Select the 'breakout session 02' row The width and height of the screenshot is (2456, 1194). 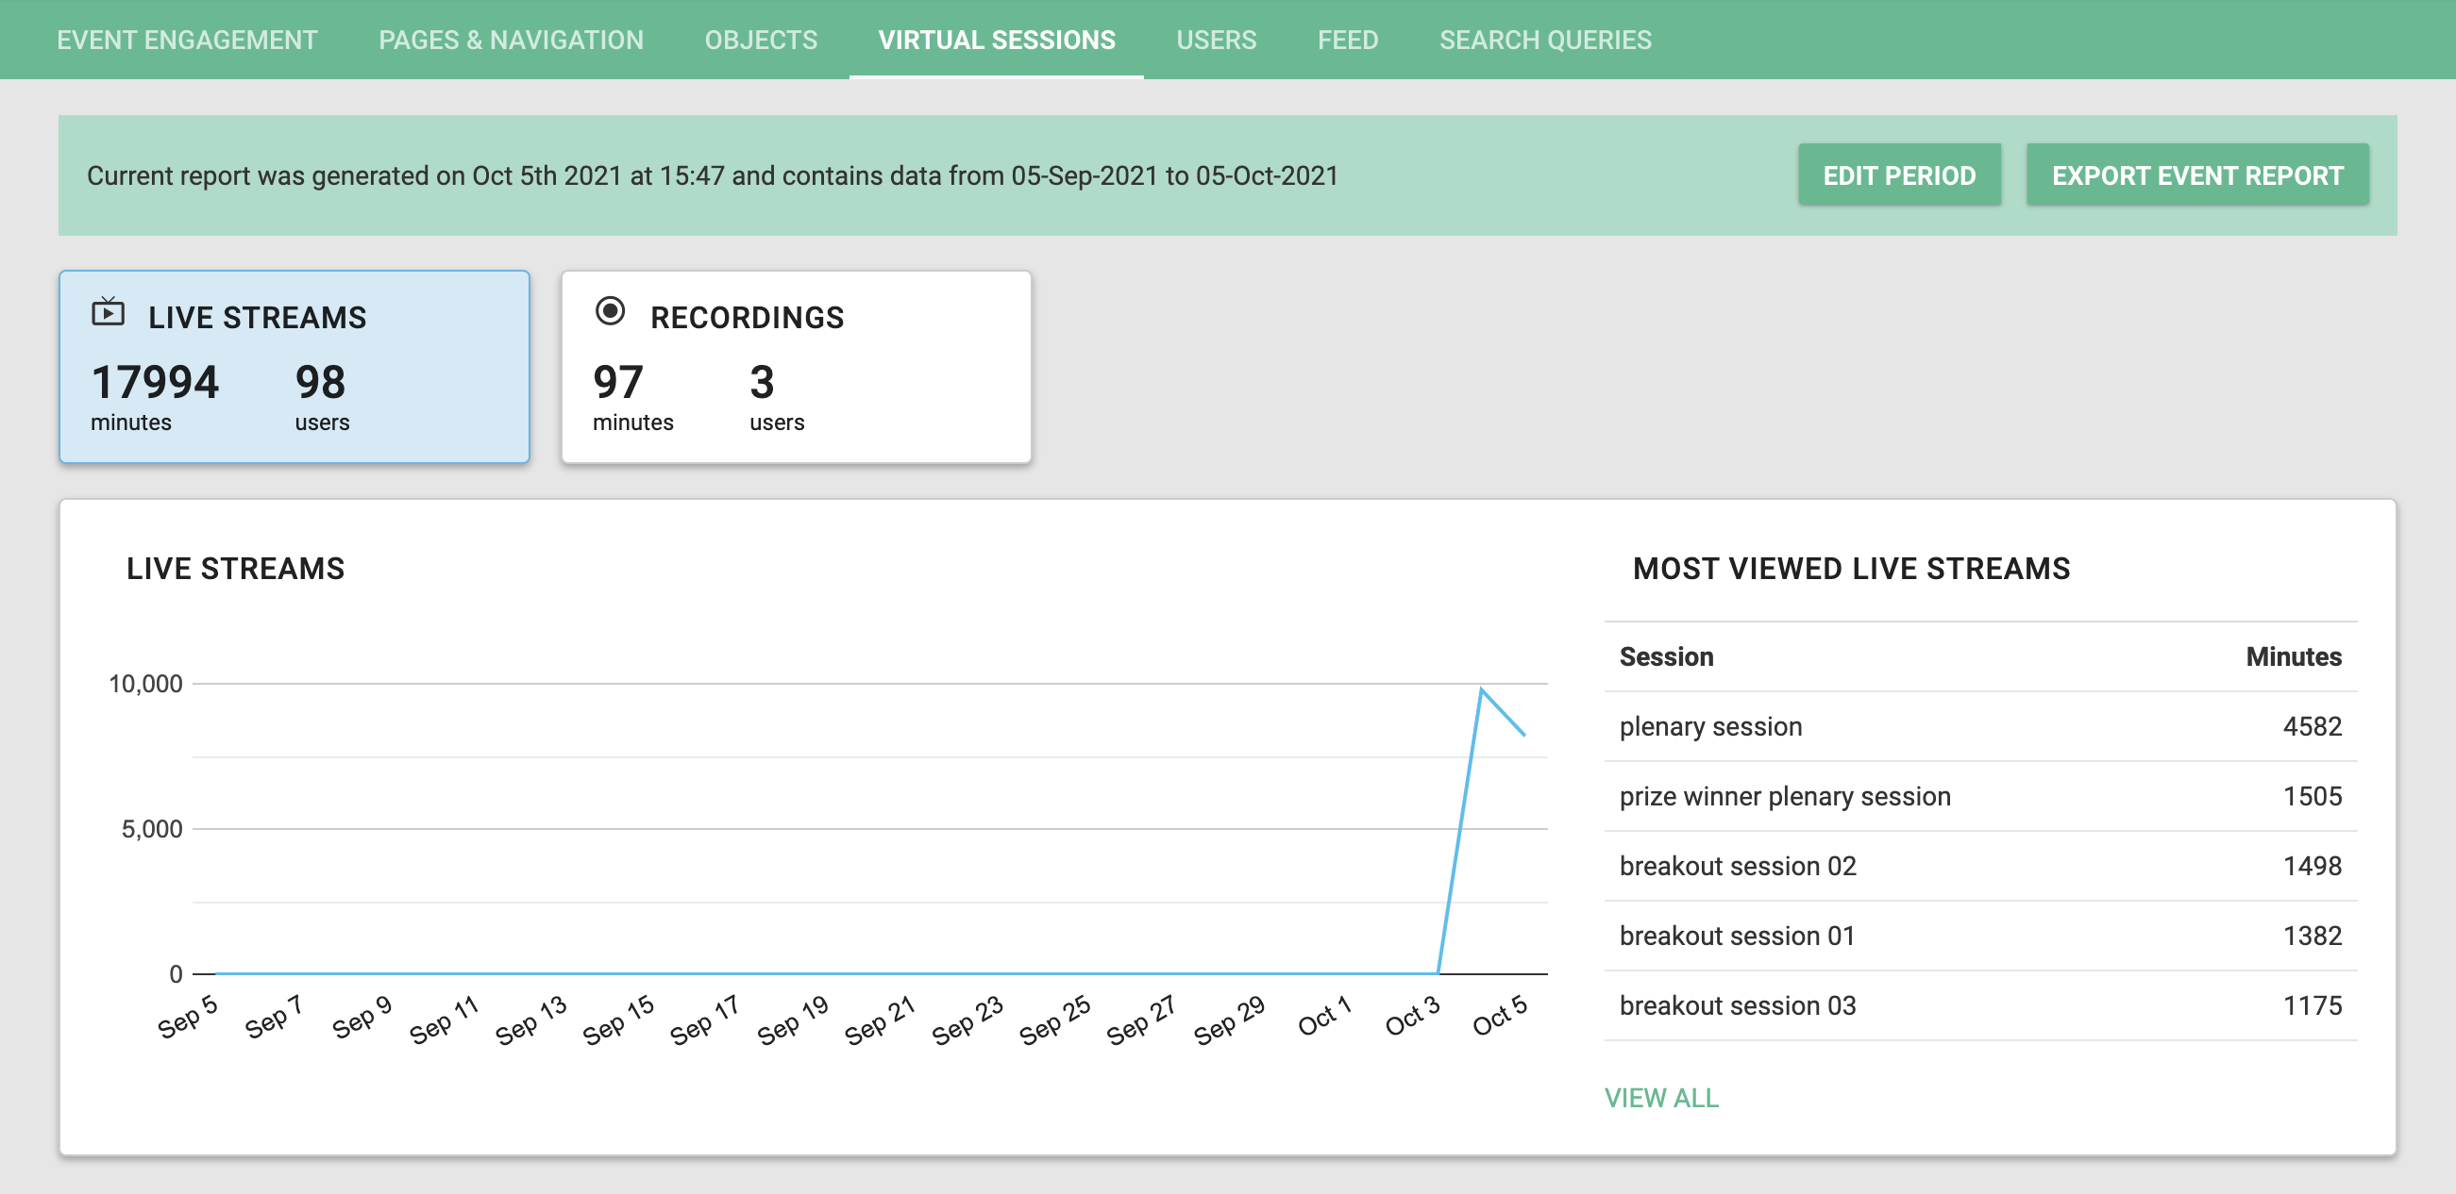(x=1980, y=865)
